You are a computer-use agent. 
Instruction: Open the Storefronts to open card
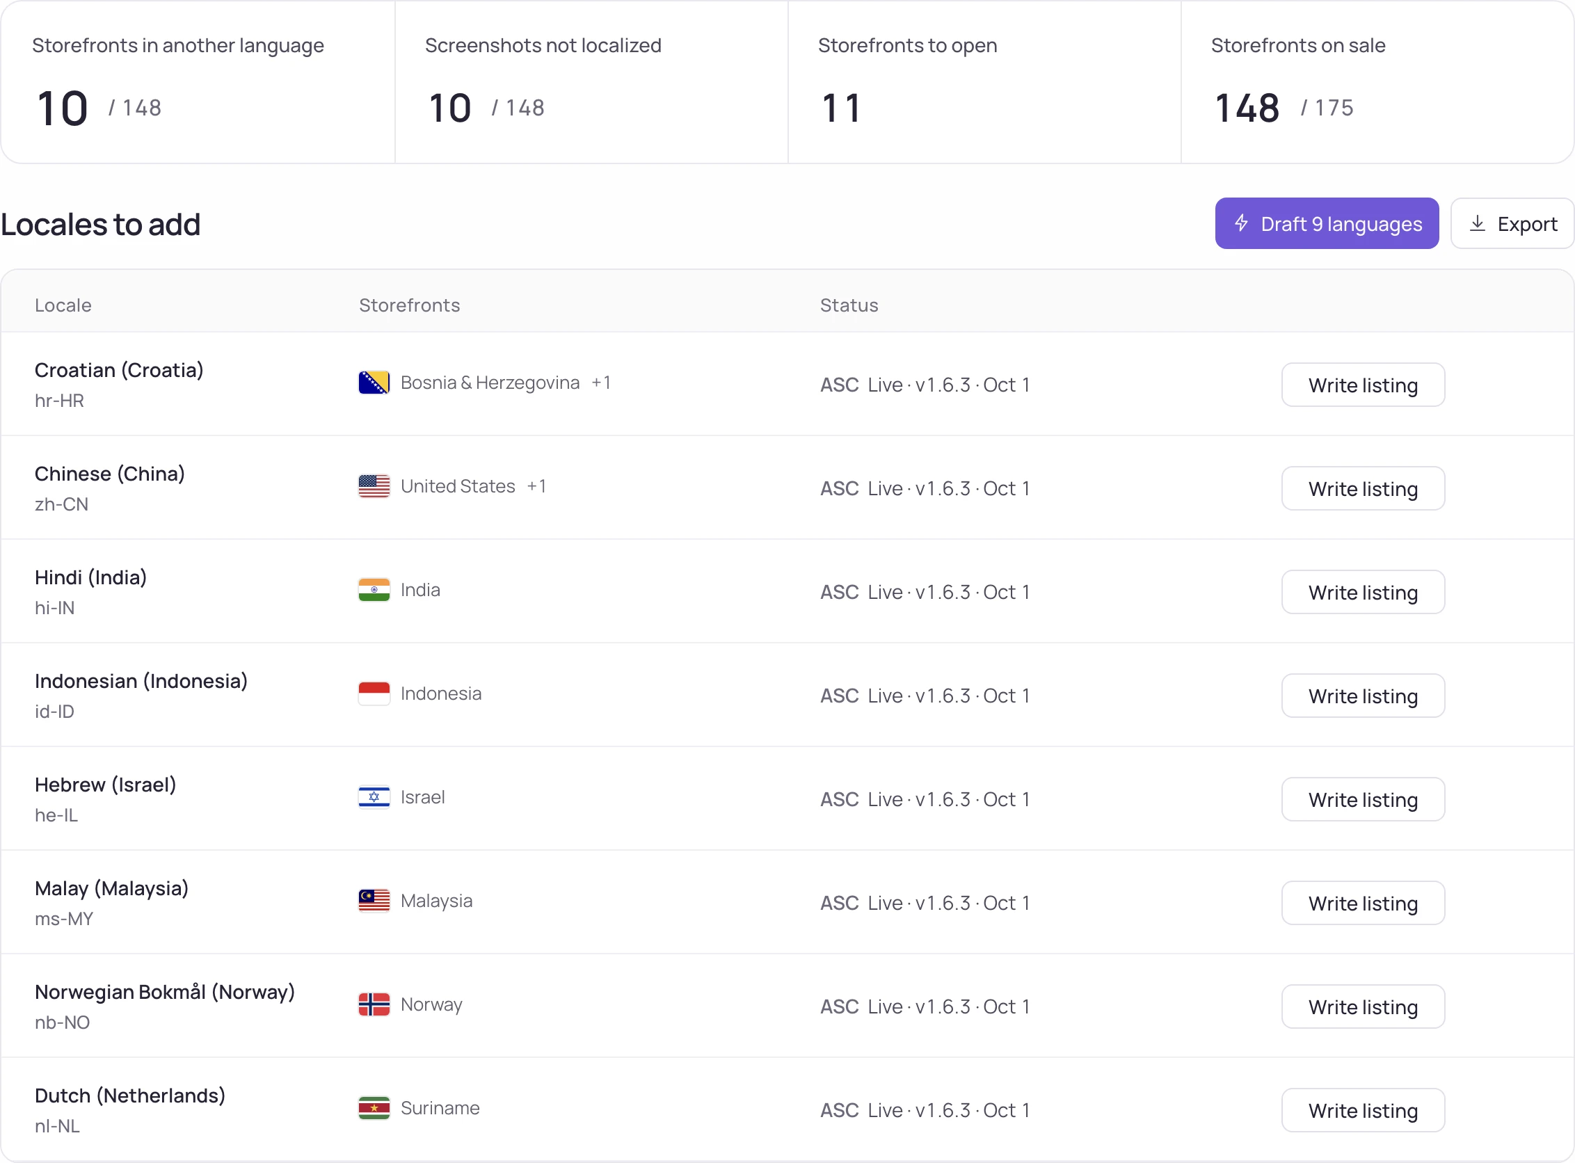[x=984, y=82]
